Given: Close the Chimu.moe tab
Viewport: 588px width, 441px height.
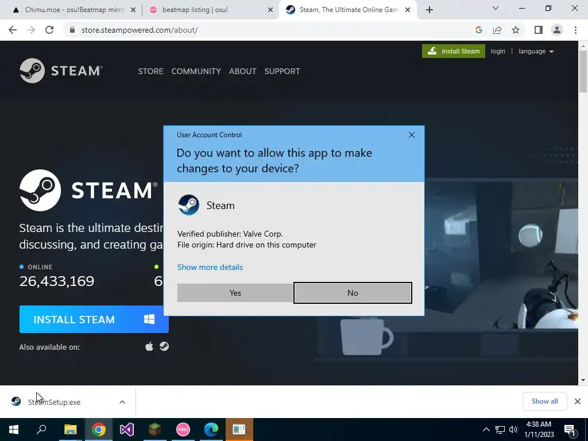Looking at the screenshot, I should coord(133,10).
